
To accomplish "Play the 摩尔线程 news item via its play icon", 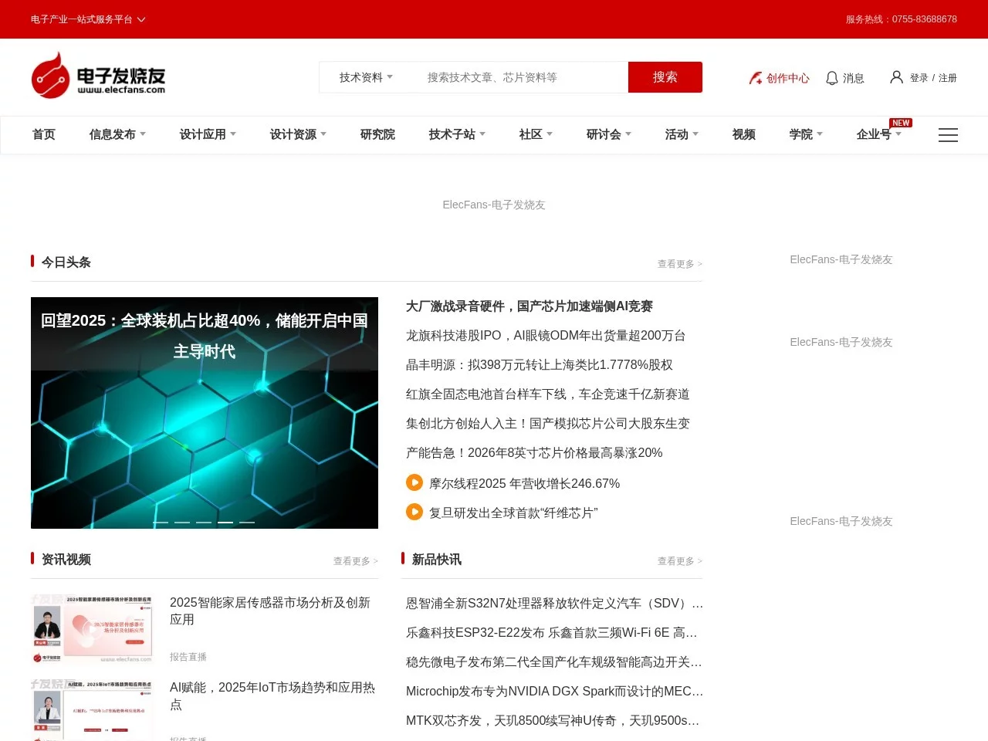I will (414, 482).
